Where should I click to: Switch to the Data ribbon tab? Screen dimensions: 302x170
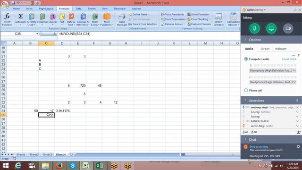(79, 8)
